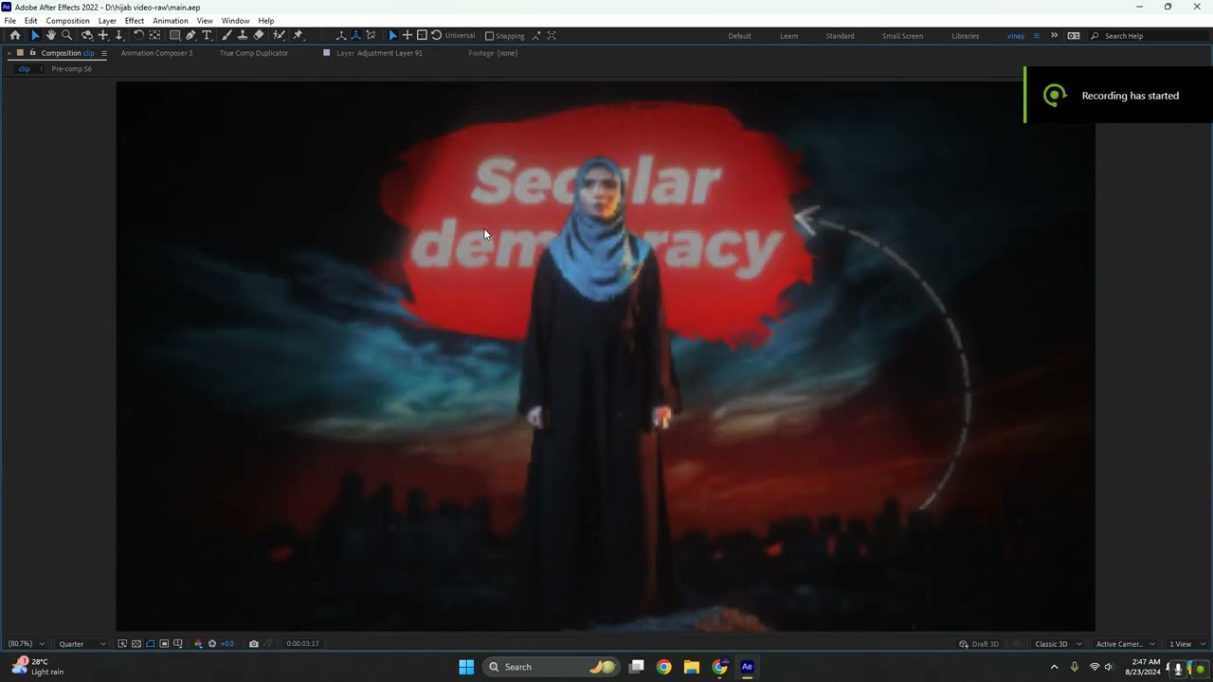Select the Rotation tool

click(x=138, y=35)
